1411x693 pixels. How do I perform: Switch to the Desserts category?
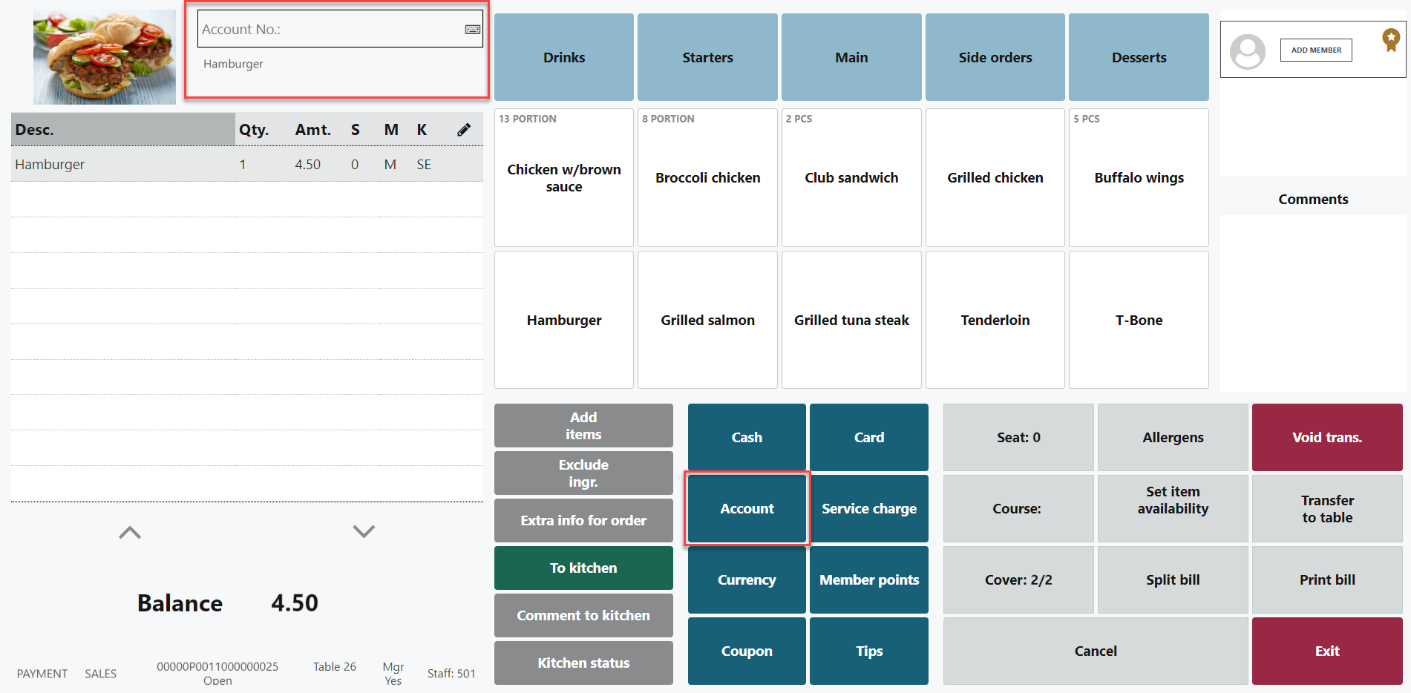click(1138, 57)
